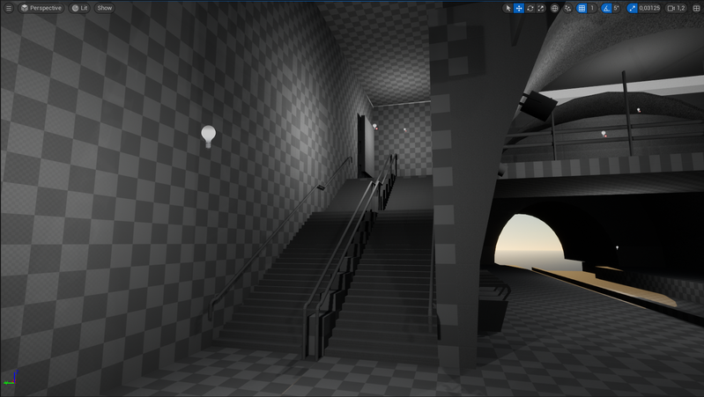Select the Rotate tool

(x=530, y=8)
